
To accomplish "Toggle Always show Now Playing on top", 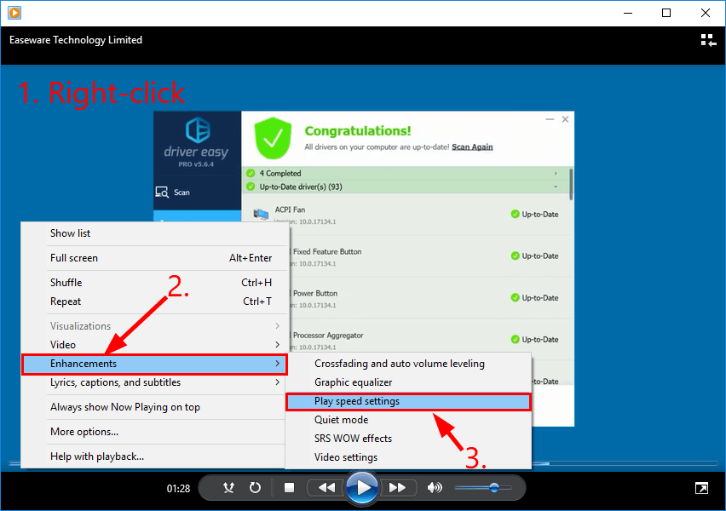I will [154, 407].
